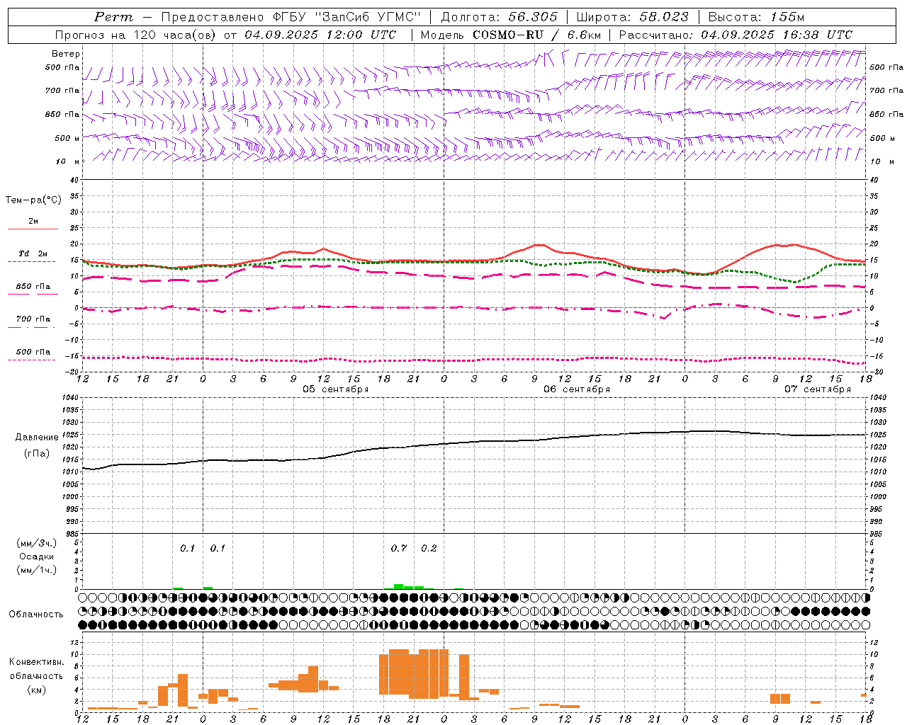Click the "2м" temperature legend entry
This screenshot has width=907, height=725.
pos(33,221)
